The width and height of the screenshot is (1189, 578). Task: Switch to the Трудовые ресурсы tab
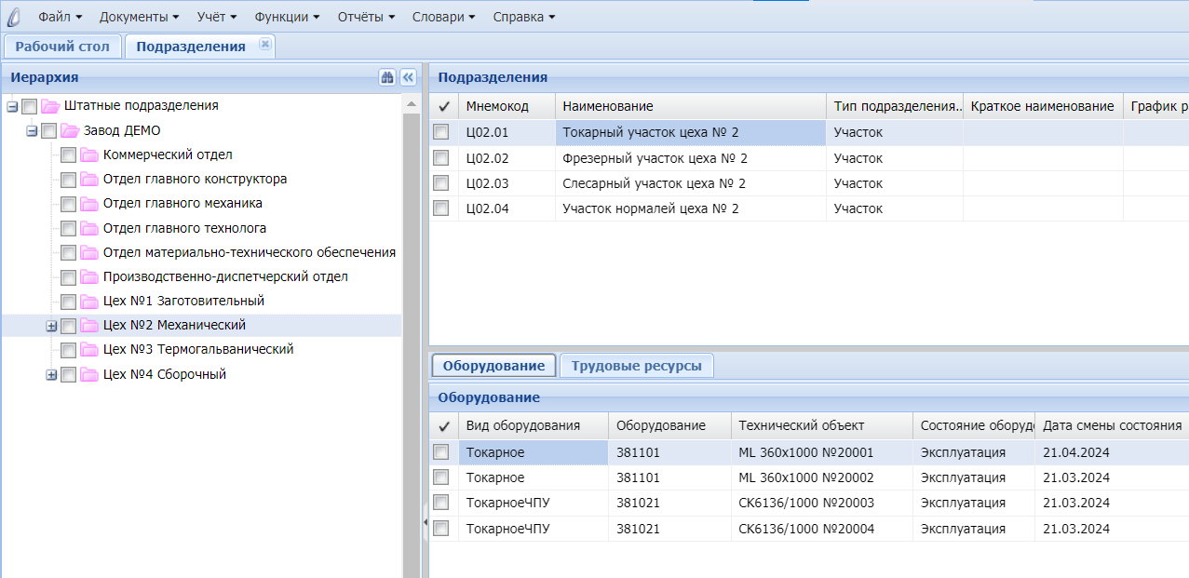click(x=637, y=366)
